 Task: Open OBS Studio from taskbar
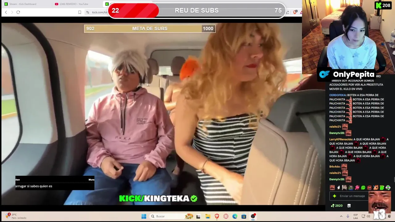pyautogui.click(x=253, y=216)
